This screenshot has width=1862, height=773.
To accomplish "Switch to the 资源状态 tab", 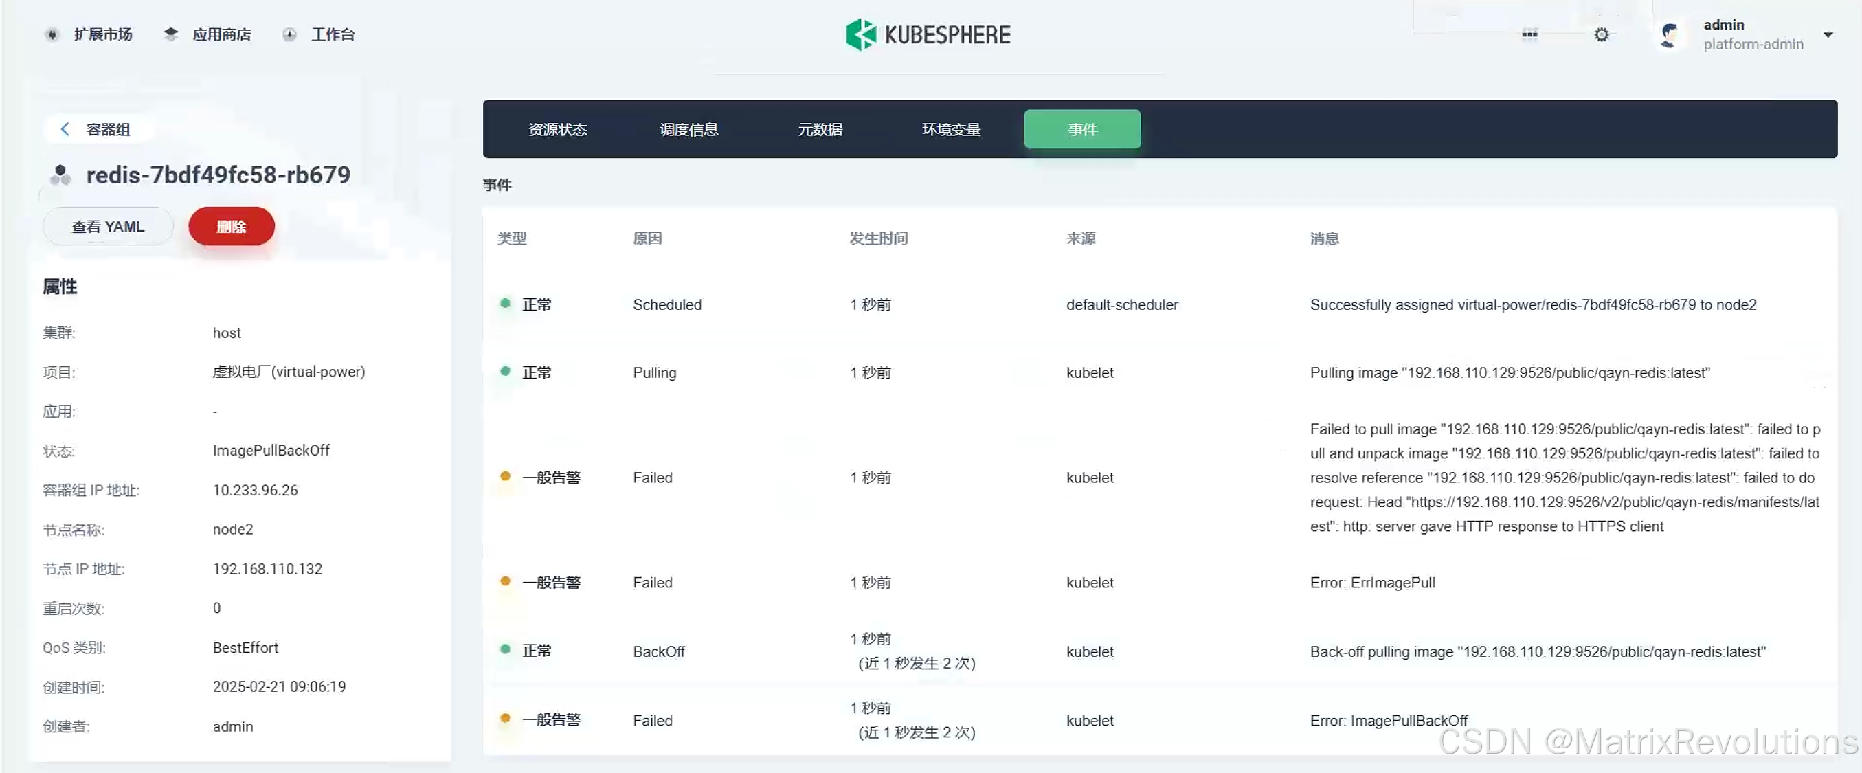I will tap(557, 129).
